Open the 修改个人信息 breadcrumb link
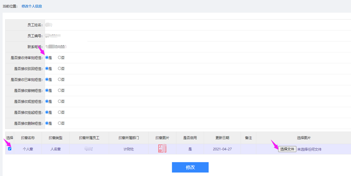Image resolution: width=351 pixels, height=176 pixels. [32, 6]
